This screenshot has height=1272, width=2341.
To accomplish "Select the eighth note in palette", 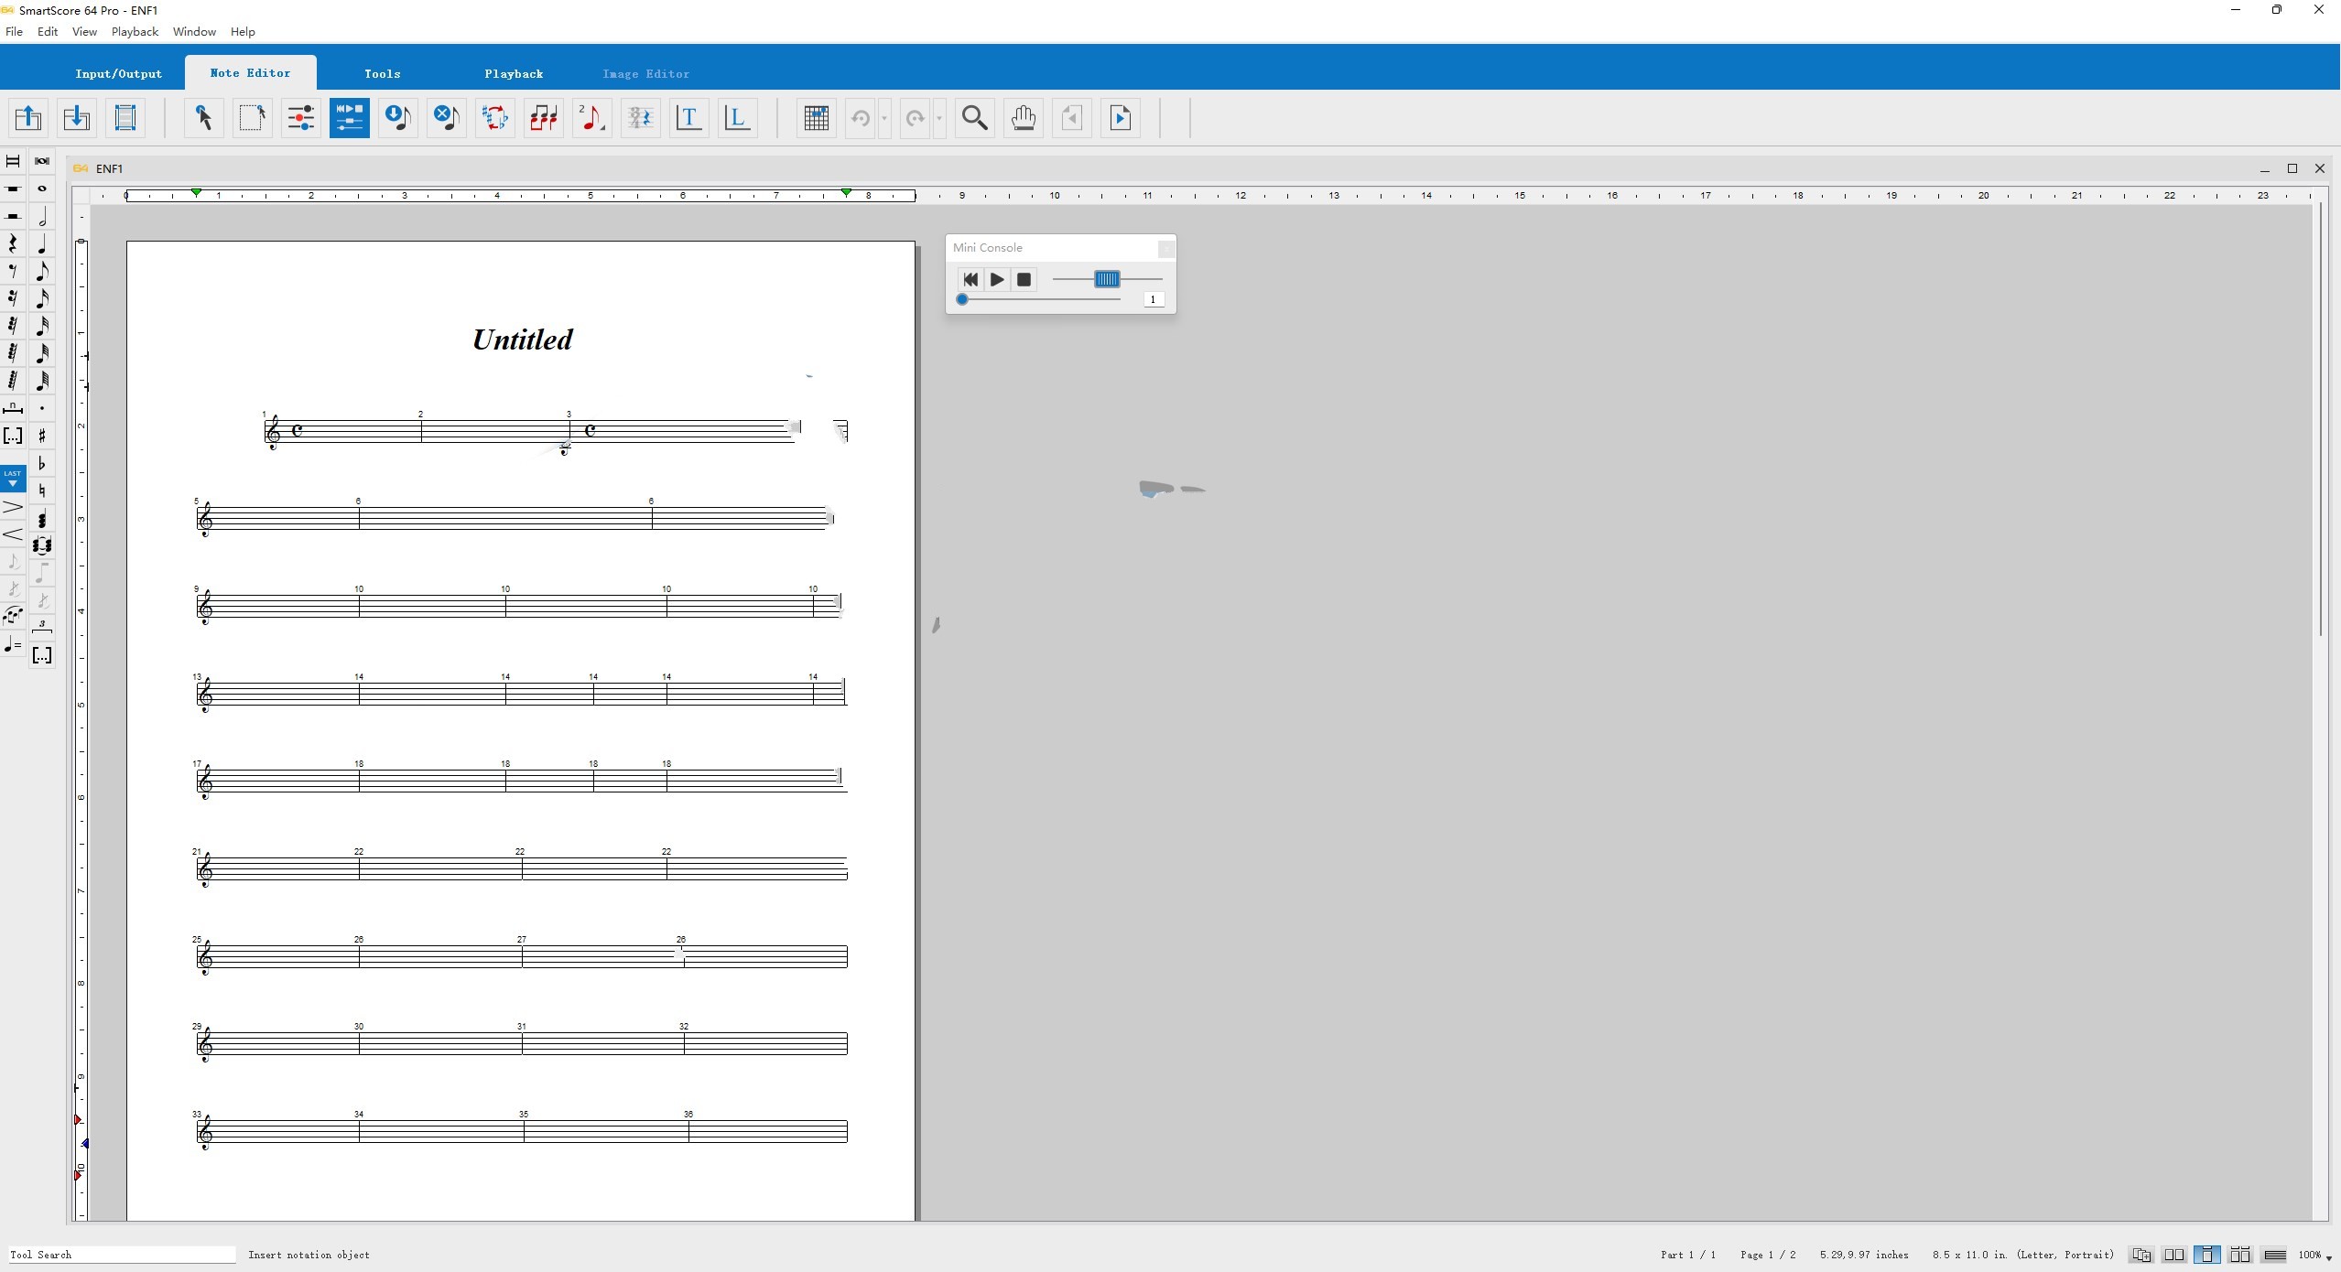I will tap(42, 272).
